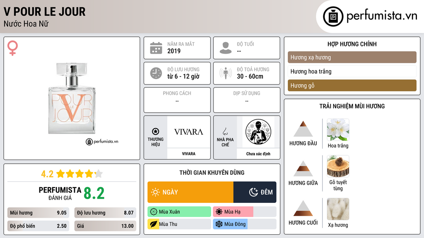Click the Hương cuối pyramid icon
This screenshot has width=424, height=238.
click(x=303, y=208)
